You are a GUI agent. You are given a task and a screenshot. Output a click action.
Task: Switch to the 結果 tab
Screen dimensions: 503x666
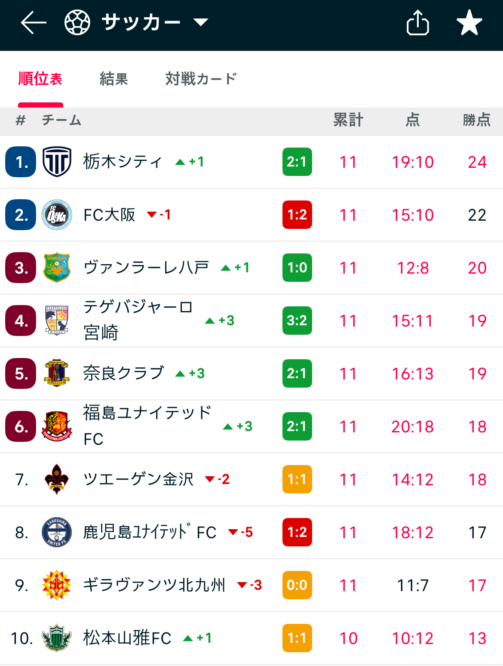(113, 79)
